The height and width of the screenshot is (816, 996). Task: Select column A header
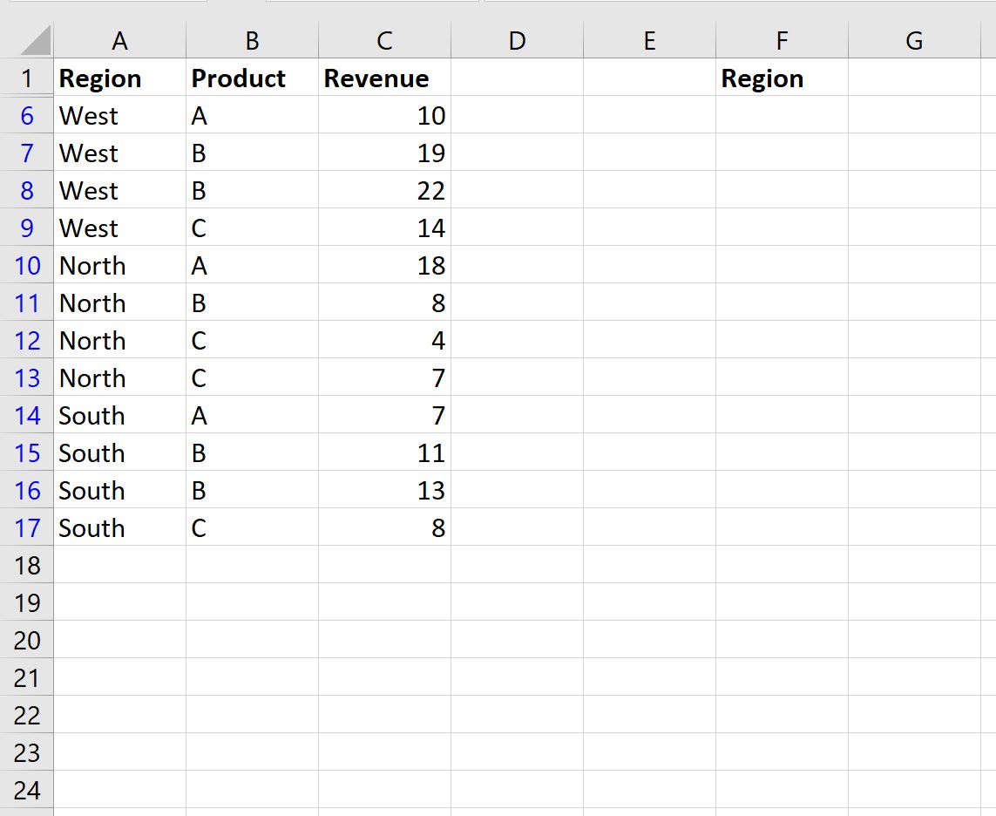[x=119, y=40]
